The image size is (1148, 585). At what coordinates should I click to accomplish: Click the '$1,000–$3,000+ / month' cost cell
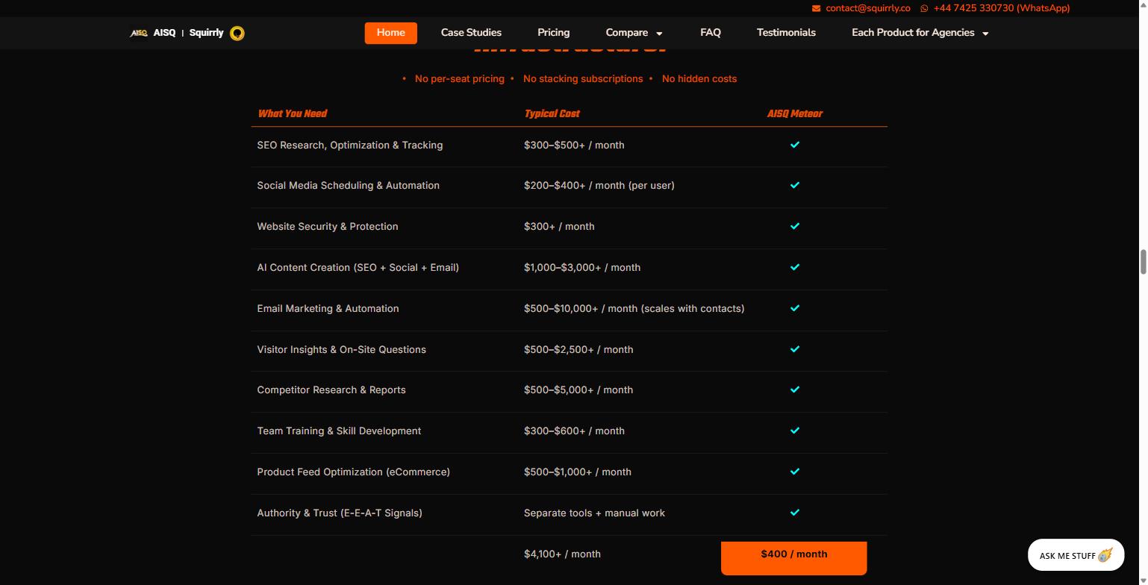[582, 267]
